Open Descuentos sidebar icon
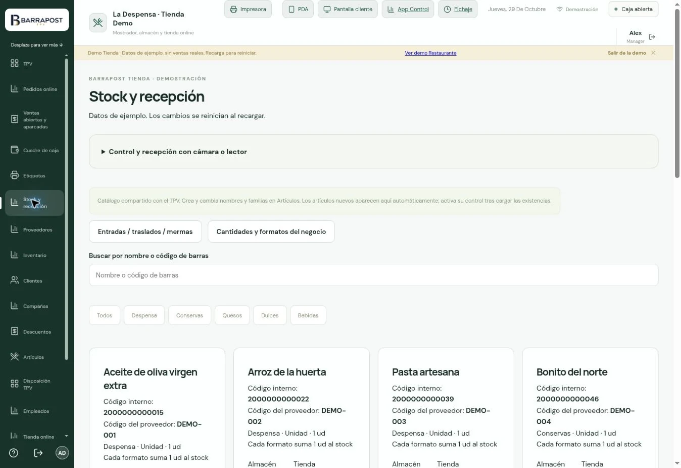 pos(15,332)
